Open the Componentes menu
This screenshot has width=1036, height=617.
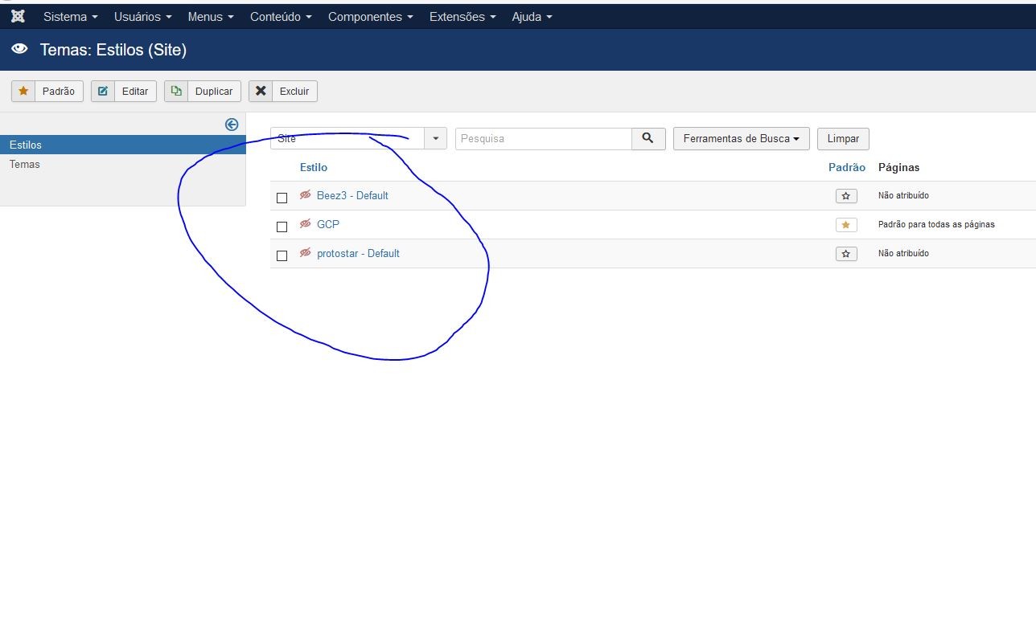coord(370,17)
